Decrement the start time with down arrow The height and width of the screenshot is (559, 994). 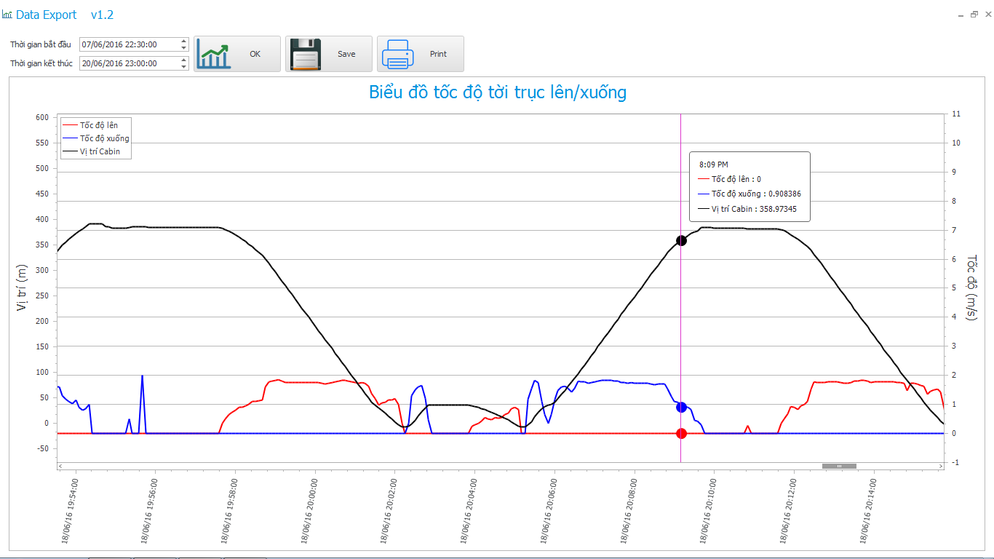pos(183,48)
